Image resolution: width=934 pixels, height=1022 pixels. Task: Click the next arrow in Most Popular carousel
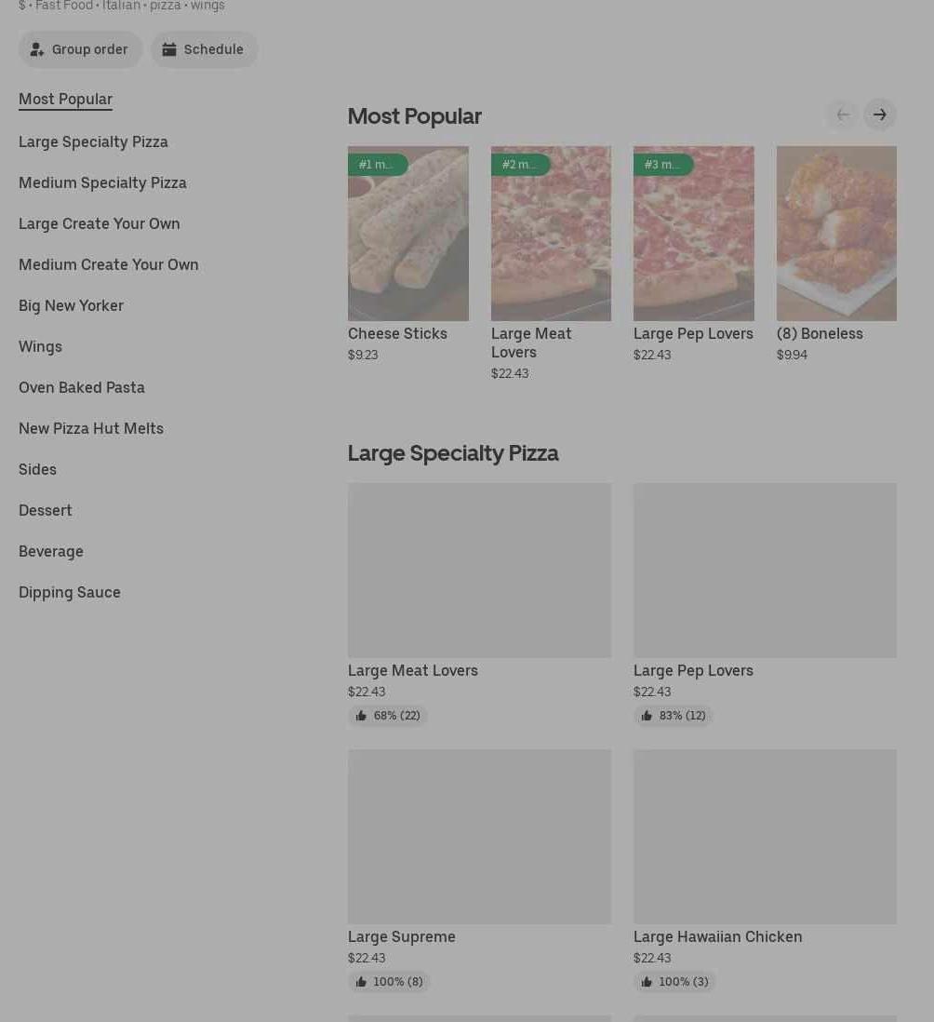pos(879,114)
